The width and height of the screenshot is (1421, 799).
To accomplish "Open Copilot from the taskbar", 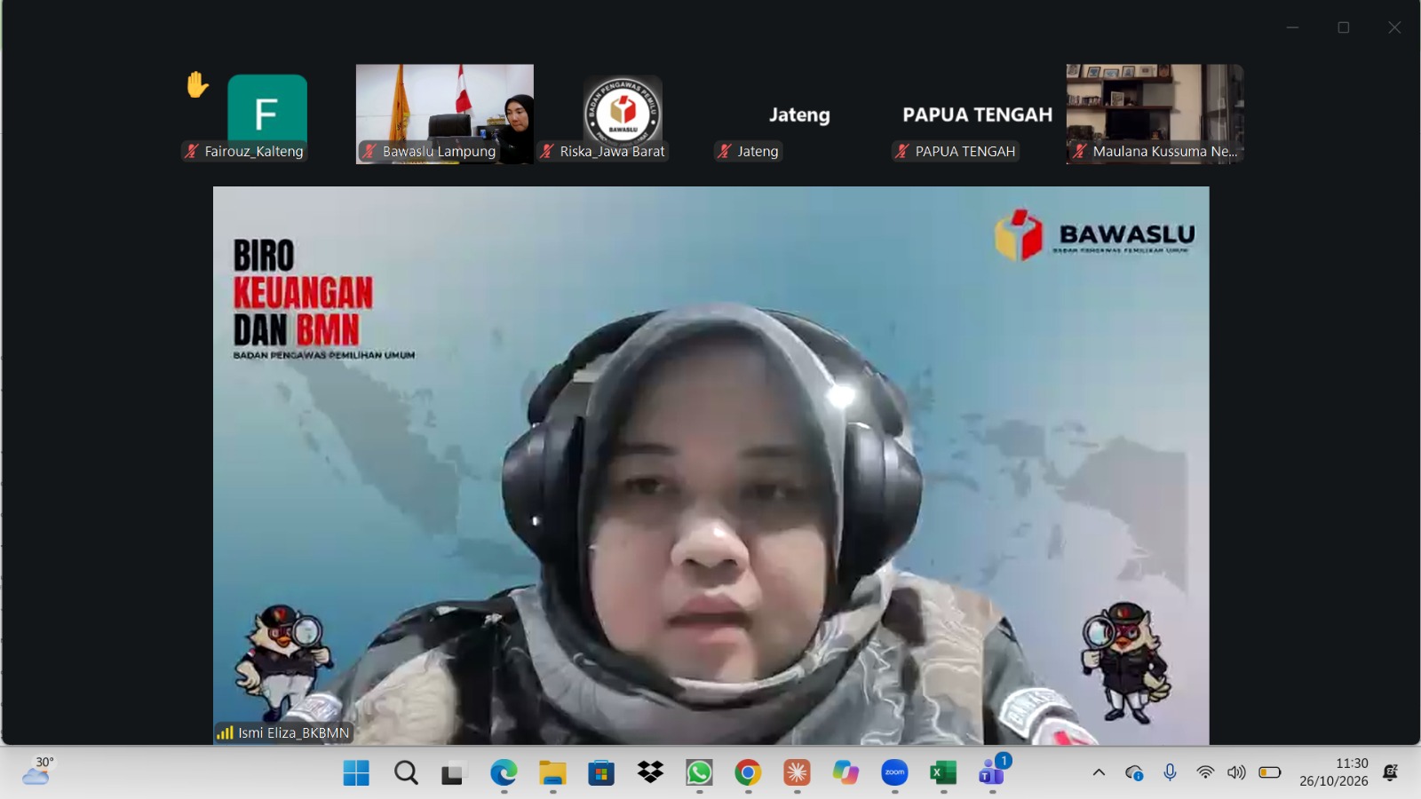I will coord(845,773).
